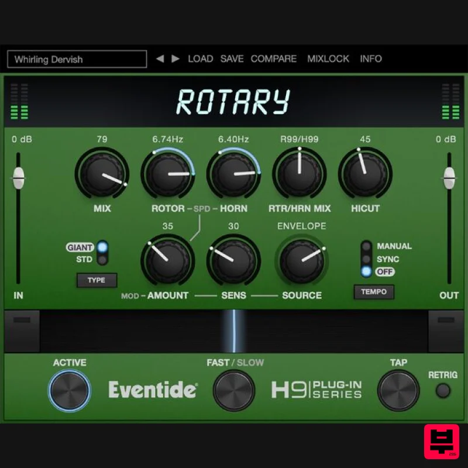Click INFO in the top bar
This screenshot has height=468, width=468.
pos(371,58)
